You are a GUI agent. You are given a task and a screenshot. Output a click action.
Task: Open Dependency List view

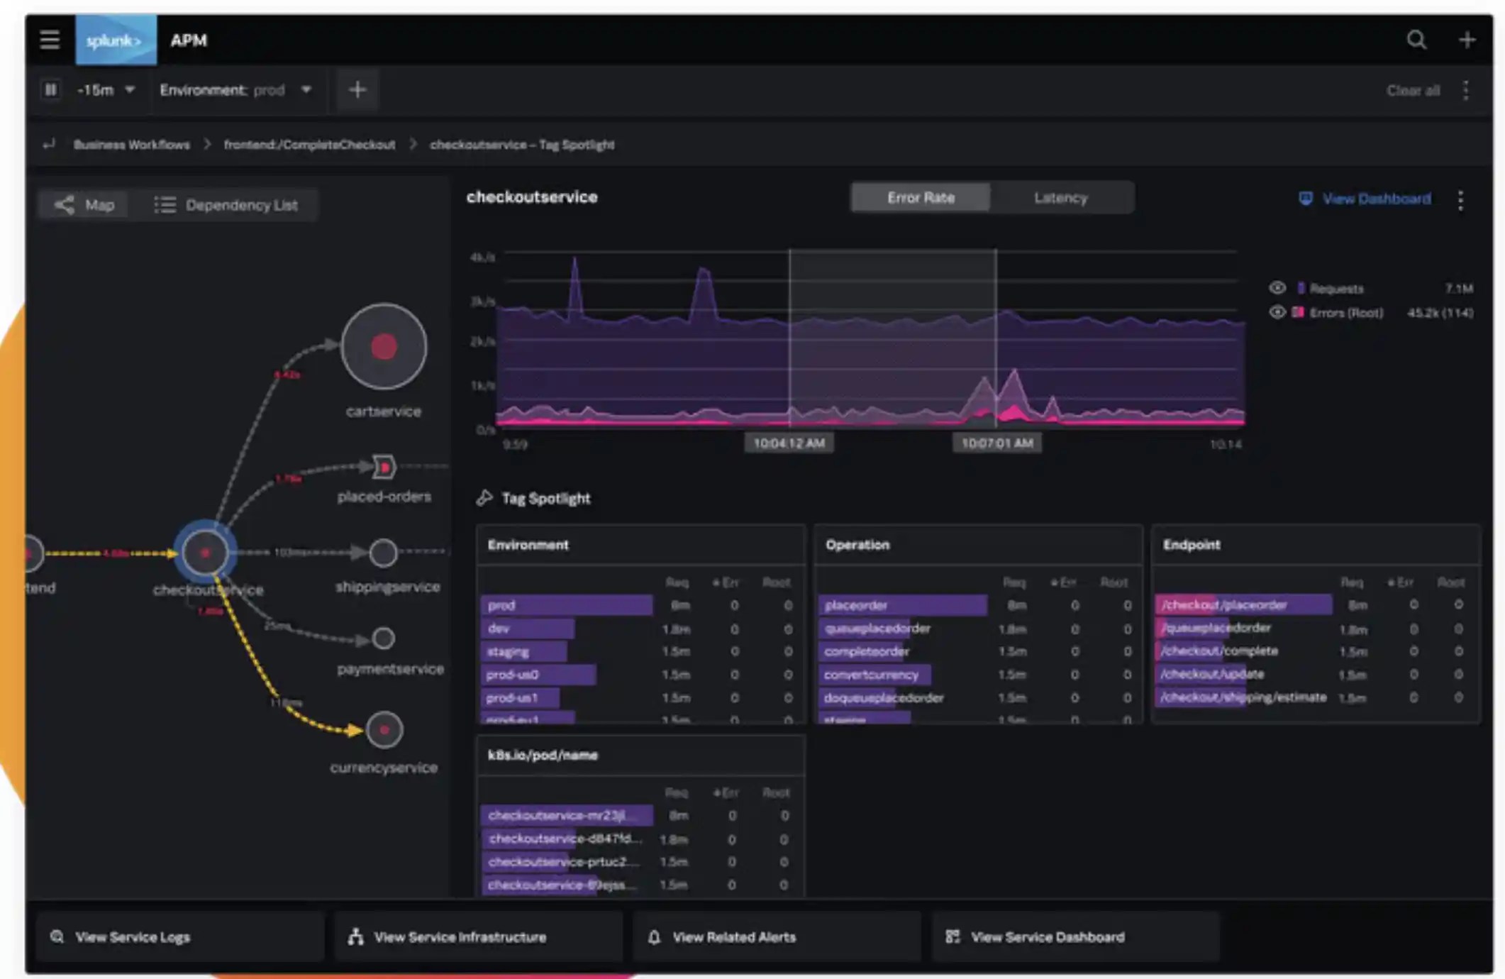coord(227,204)
